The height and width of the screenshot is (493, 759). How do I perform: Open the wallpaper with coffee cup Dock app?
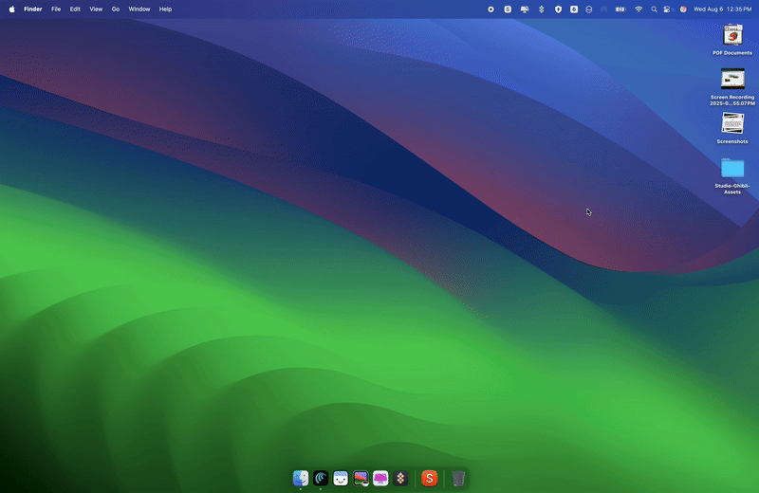[361, 479]
